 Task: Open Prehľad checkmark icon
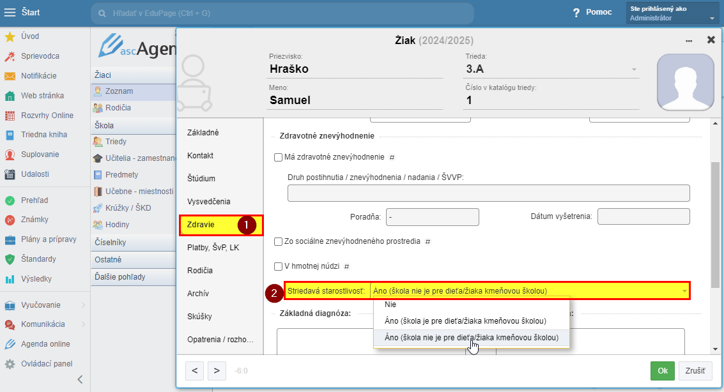[x=10, y=200]
